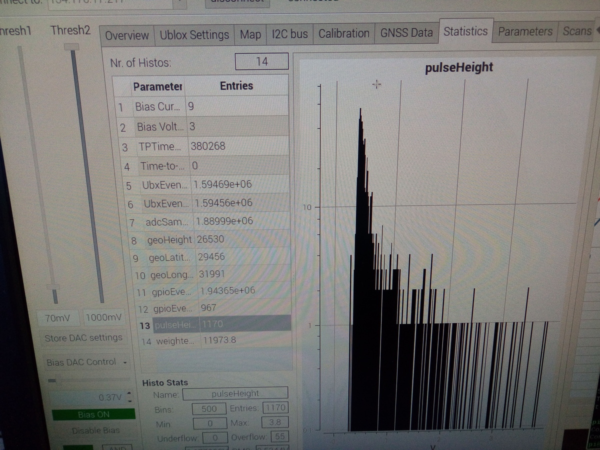This screenshot has width=600, height=450.
Task: Select row 6 UbxEven... 1.59456e+06
Action: 207,203
